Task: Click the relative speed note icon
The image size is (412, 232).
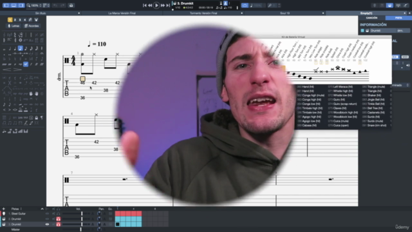Action: tap(252, 5)
